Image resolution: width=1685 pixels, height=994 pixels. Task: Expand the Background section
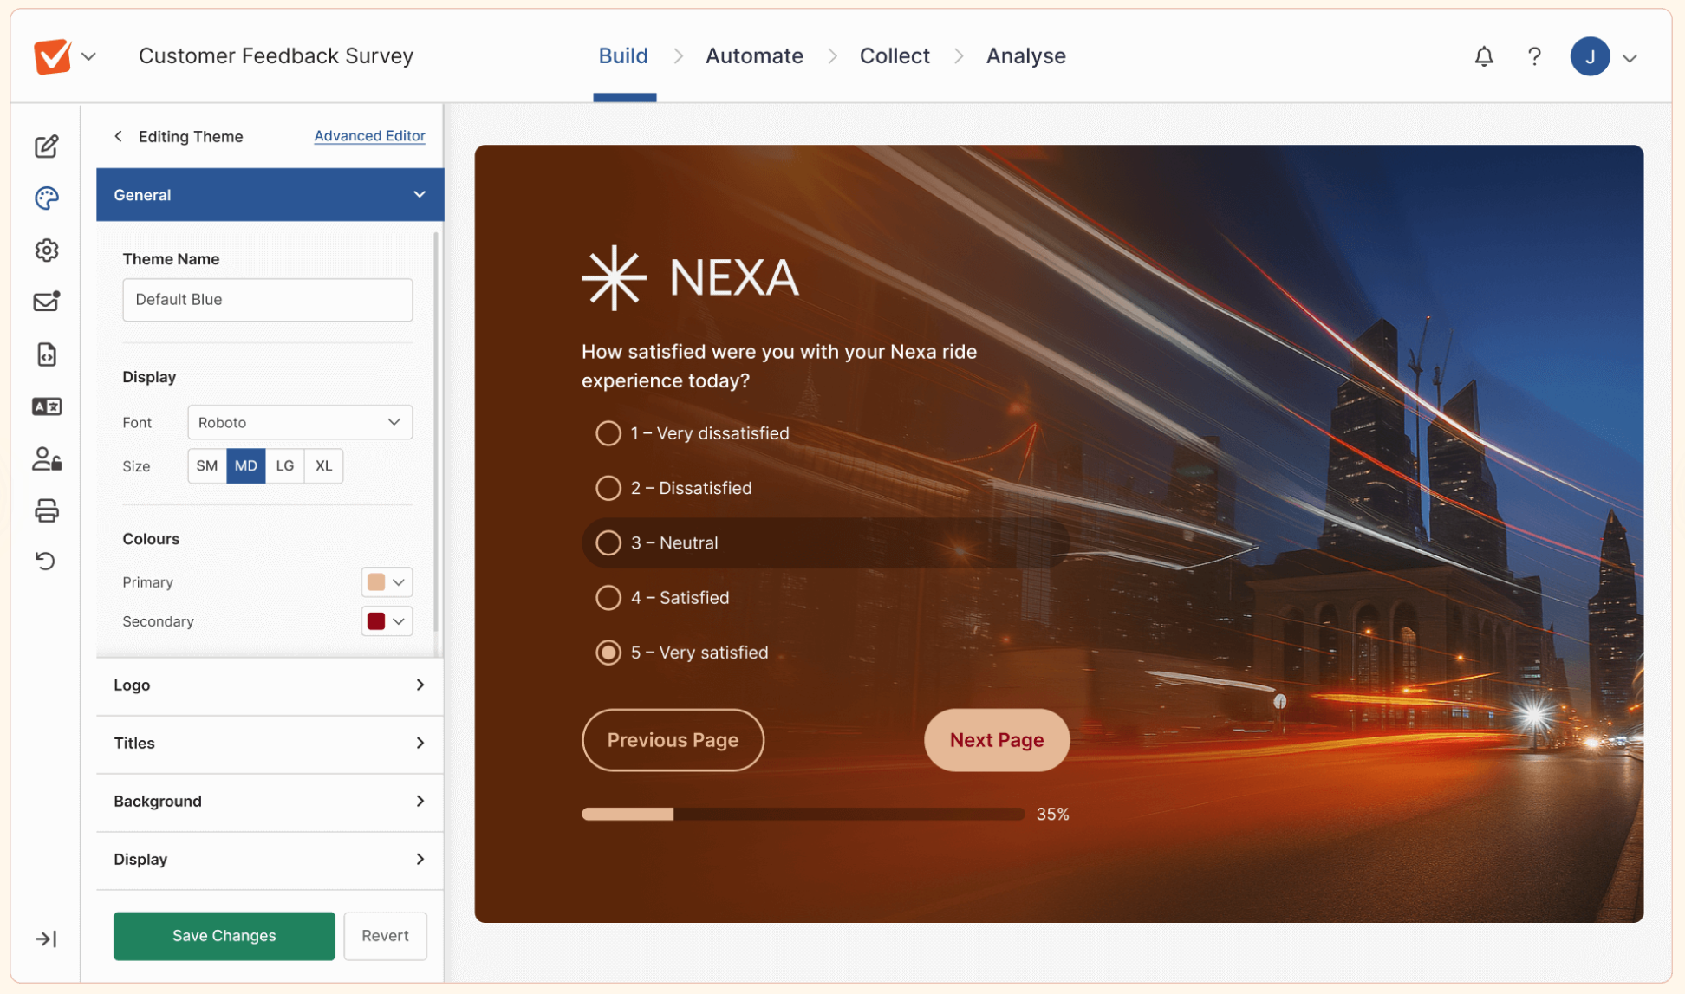click(x=269, y=801)
